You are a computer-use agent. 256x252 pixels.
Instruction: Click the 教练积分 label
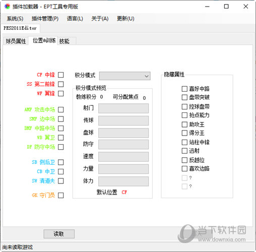[x=86, y=97]
